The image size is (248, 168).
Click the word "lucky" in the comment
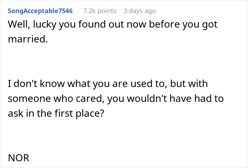(43, 25)
